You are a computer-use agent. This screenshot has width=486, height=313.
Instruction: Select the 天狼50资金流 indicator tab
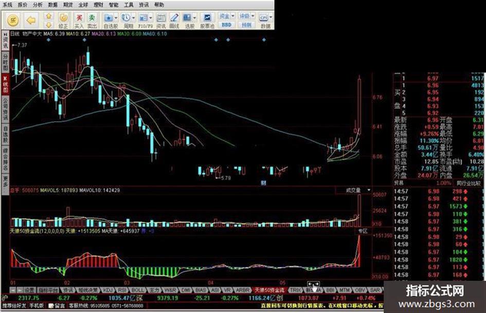click(x=269, y=290)
